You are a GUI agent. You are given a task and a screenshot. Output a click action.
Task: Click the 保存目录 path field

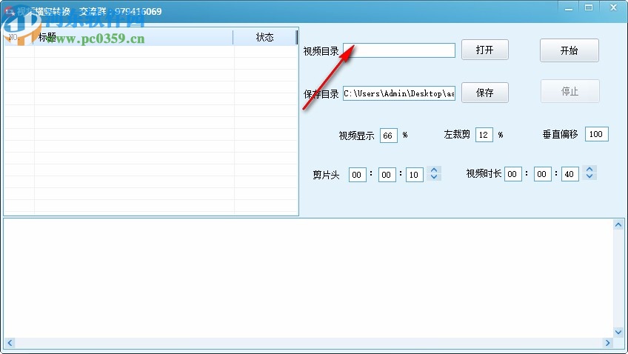coord(399,93)
